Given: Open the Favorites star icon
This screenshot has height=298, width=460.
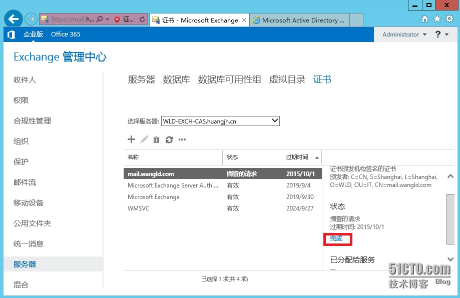Looking at the screenshot, I should pos(437,19).
